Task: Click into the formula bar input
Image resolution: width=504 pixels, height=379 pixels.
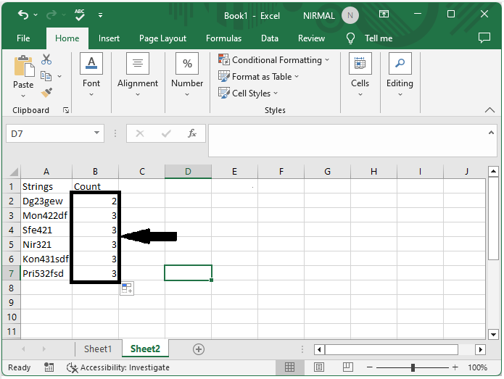Action: [x=347, y=141]
